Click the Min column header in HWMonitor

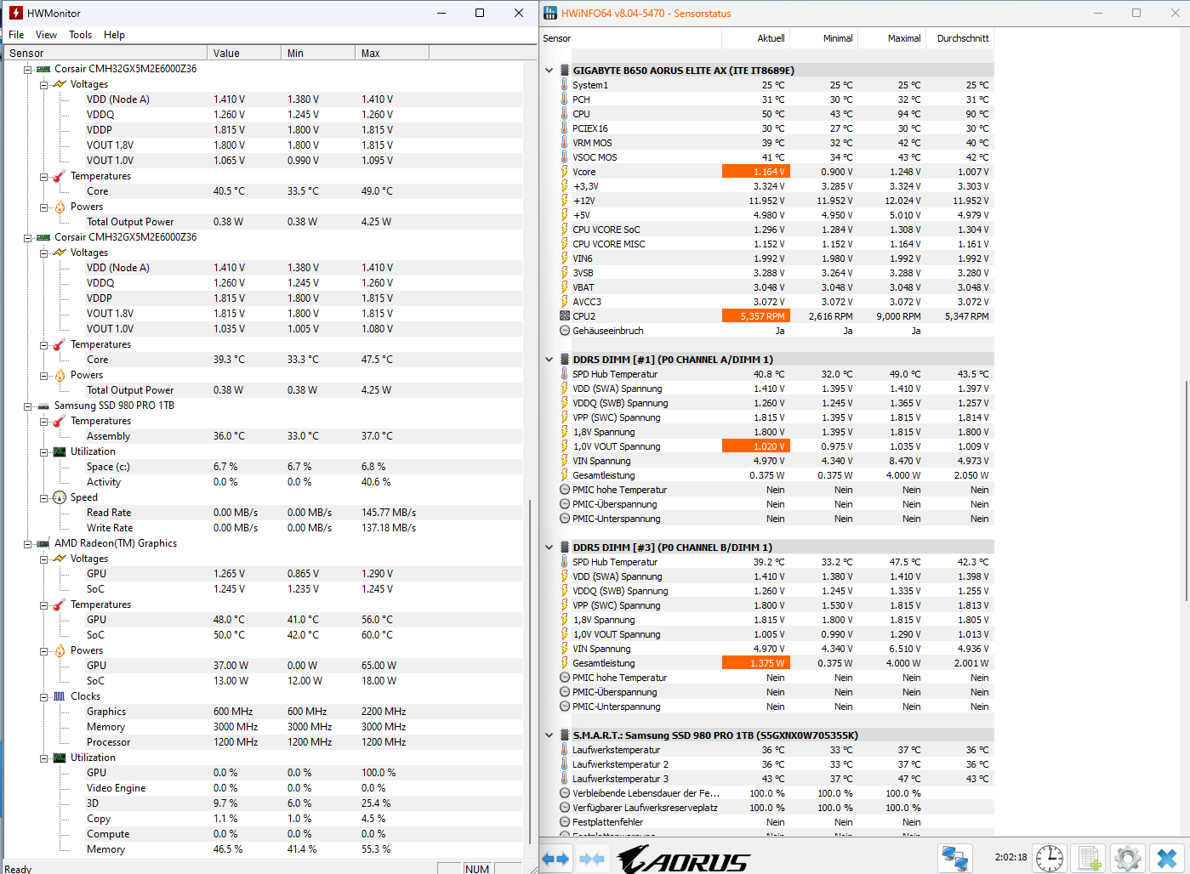click(318, 53)
